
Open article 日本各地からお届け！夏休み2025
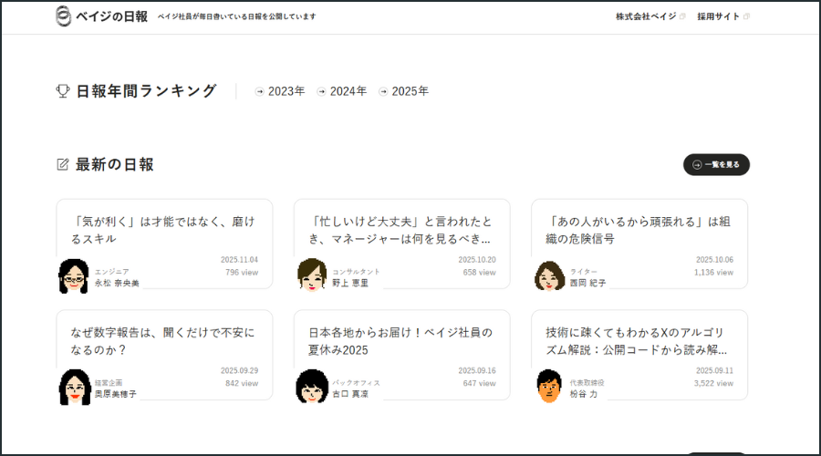click(x=400, y=341)
